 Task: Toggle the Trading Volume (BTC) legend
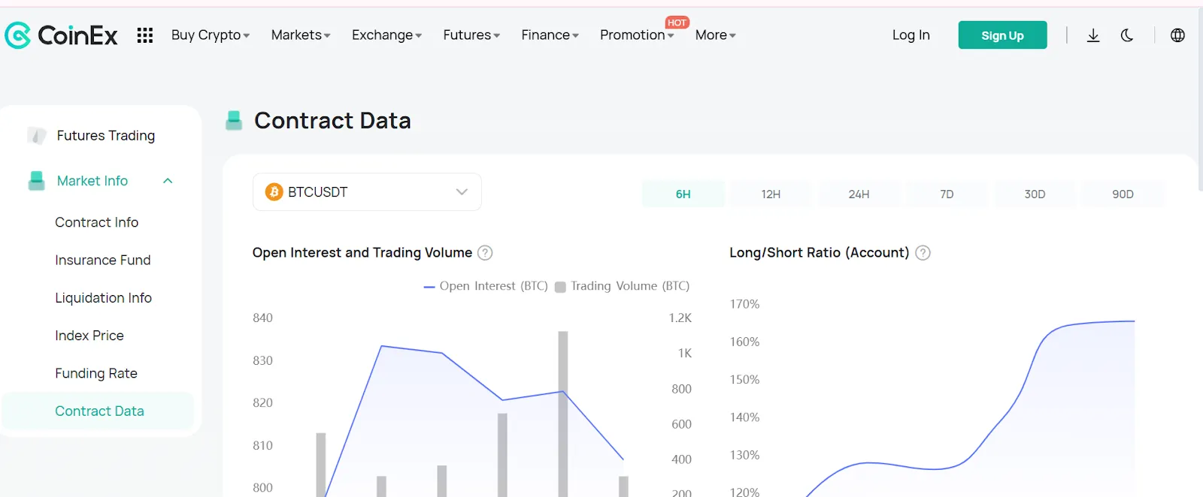tap(622, 286)
